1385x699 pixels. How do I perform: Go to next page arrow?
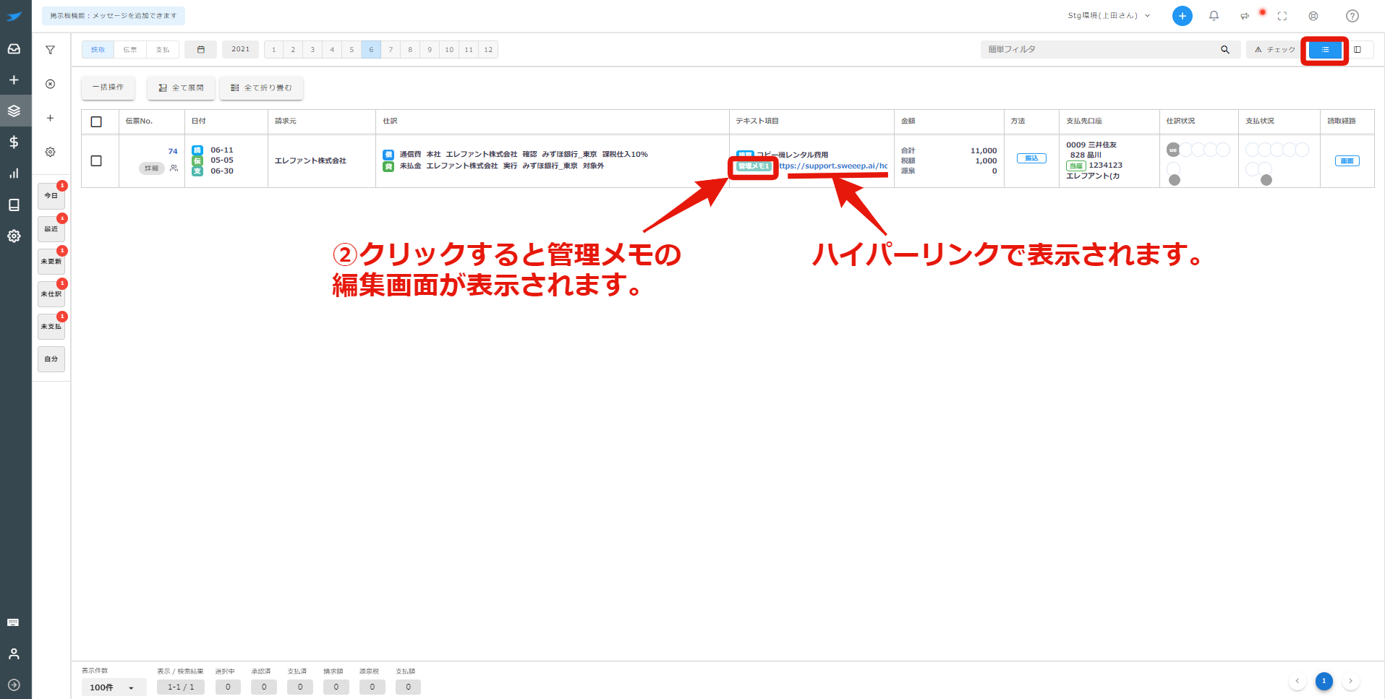pyautogui.click(x=1350, y=681)
